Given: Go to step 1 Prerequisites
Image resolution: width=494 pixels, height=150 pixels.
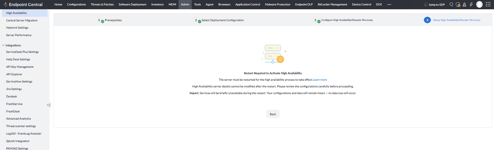Looking at the screenshot, I should (x=109, y=20).
